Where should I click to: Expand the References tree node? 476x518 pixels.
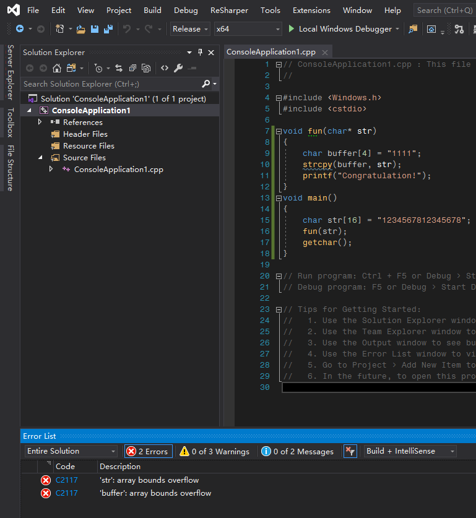[40, 123]
